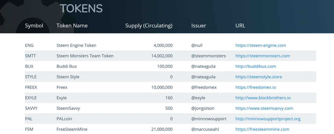Open the steem-engine.com link
The height and width of the screenshot is (134, 334).
(261, 45)
